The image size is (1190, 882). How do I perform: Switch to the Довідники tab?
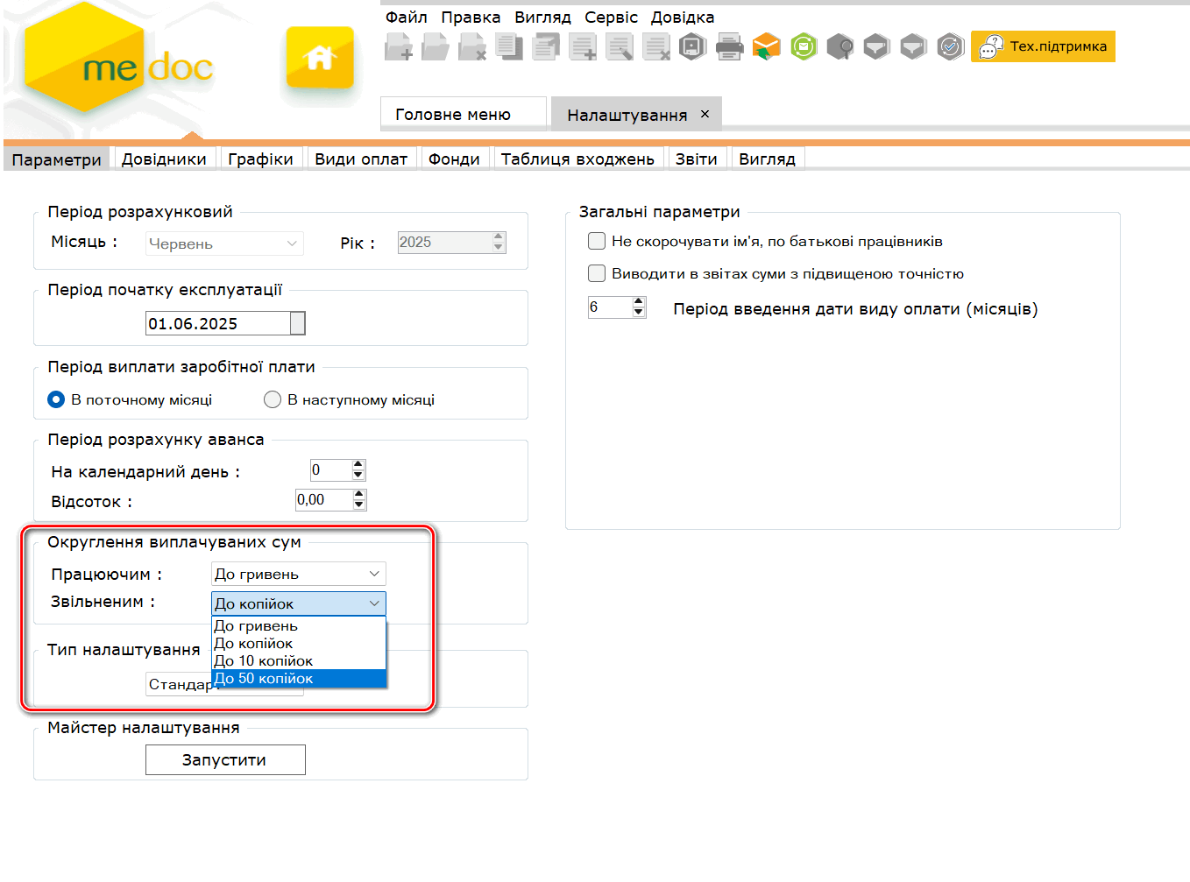tap(164, 159)
